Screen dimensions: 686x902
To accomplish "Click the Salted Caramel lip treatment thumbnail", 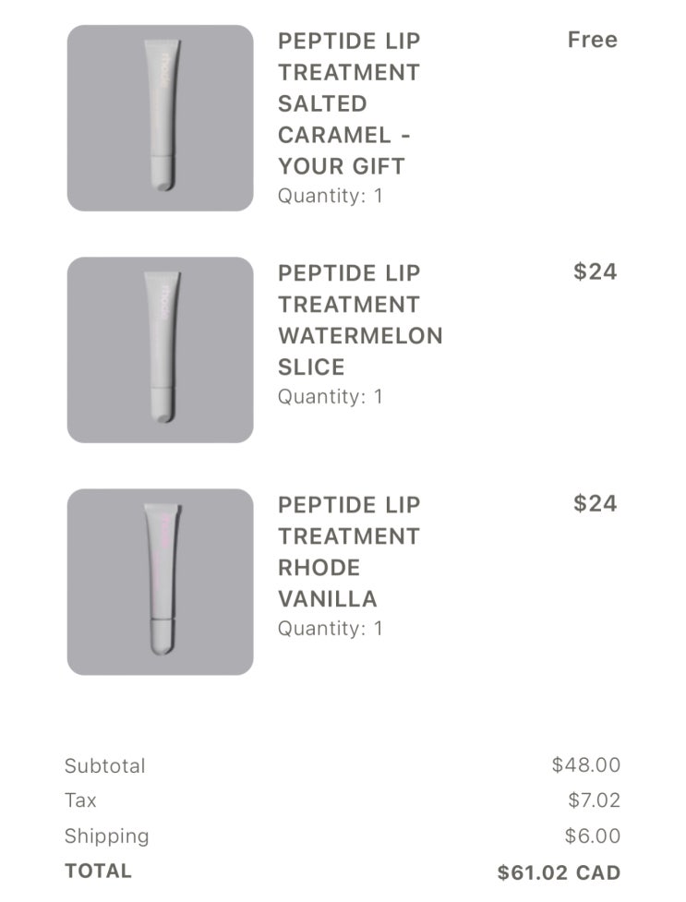I will pos(160,118).
